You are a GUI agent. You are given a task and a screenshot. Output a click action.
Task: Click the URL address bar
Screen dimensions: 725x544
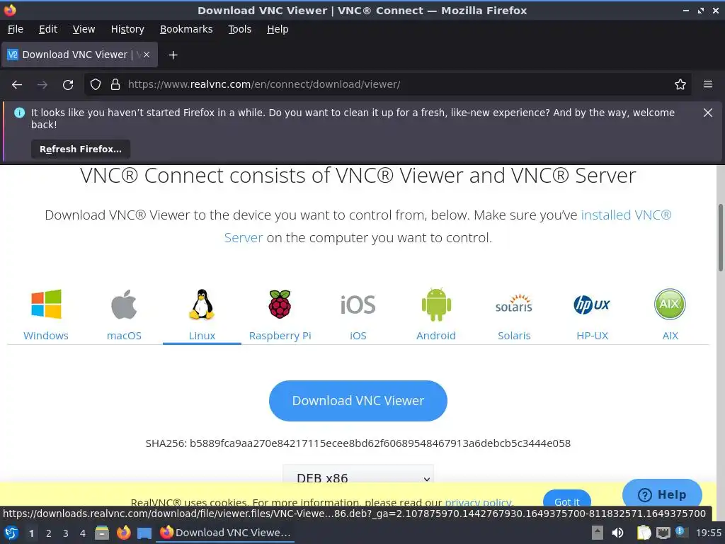(387, 84)
